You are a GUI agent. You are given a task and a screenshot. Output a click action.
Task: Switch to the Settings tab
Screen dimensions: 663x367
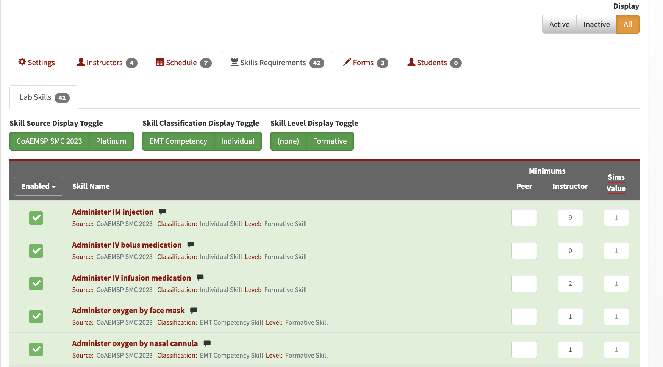[37, 63]
